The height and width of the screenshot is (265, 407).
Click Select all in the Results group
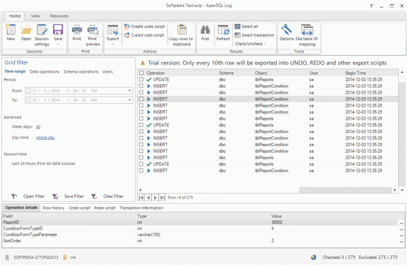246,26
